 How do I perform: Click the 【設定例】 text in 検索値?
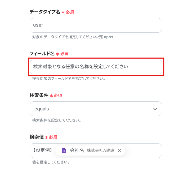42,150
